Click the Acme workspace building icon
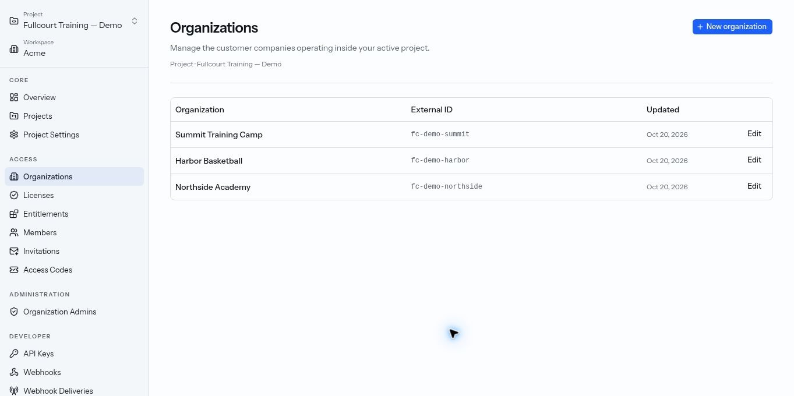Image resolution: width=794 pixels, height=396 pixels. [14, 49]
